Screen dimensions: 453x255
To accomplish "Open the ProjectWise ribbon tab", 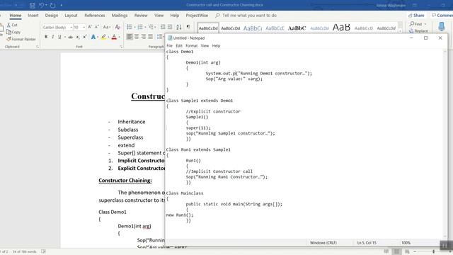I will coord(197,16).
